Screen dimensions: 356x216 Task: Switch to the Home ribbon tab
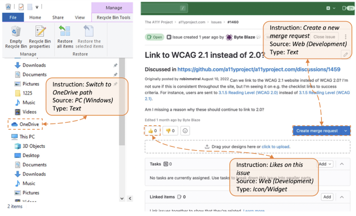coord(35,17)
